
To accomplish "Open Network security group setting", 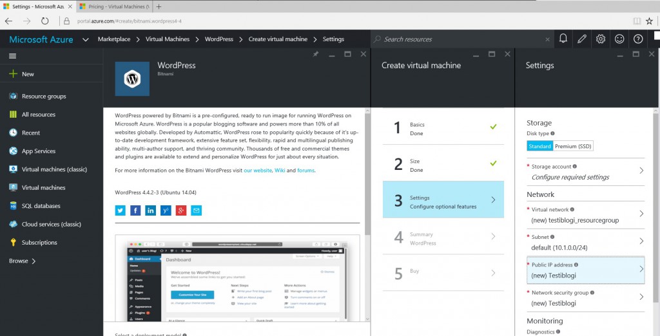I will coord(585,298).
